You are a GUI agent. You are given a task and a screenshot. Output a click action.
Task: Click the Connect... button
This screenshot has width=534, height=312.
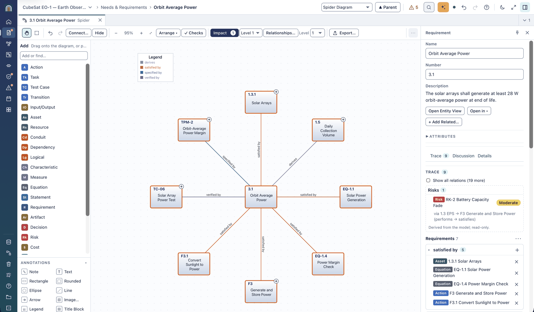(x=78, y=33)
